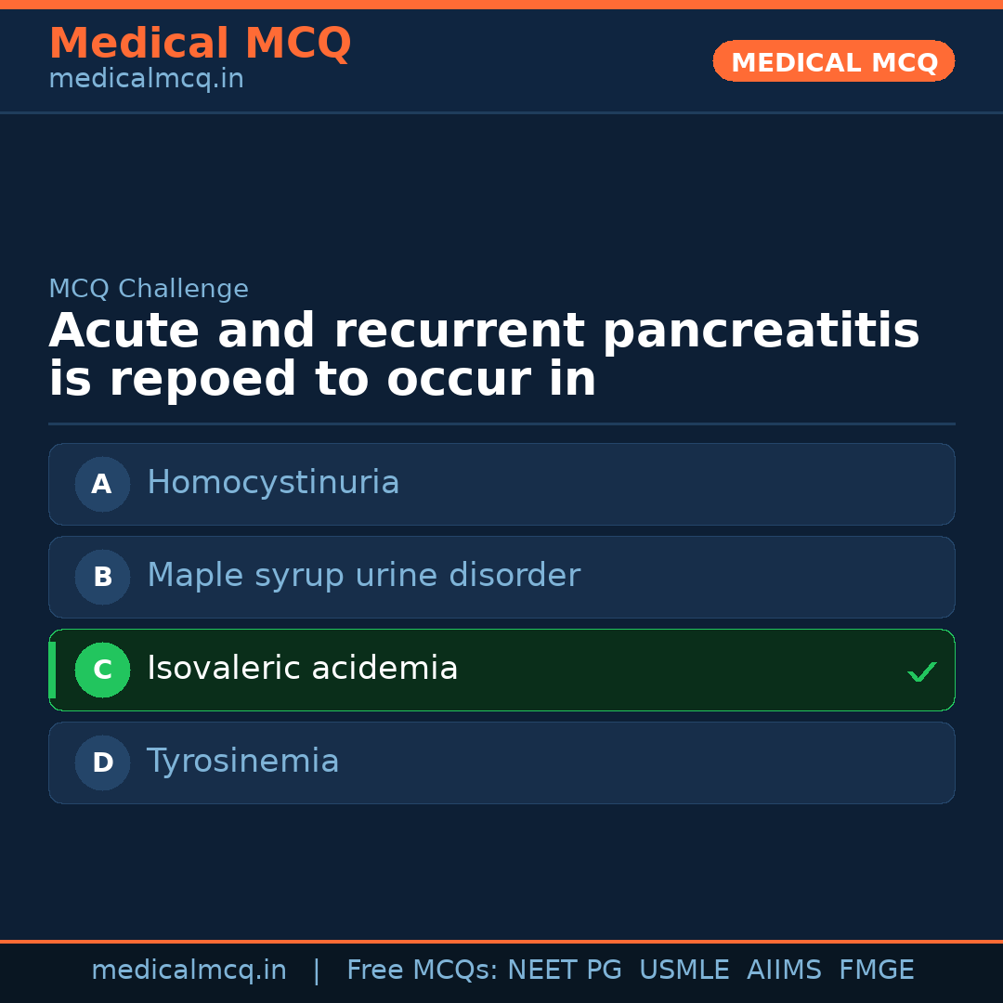Choose the Tyrosinemia answer text
This screenshot has height=1003, width=1003.
(242, 762)
